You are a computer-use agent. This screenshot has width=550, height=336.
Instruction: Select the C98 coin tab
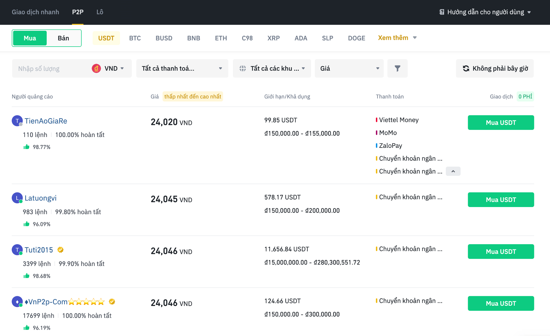click(x=247, y=38)
